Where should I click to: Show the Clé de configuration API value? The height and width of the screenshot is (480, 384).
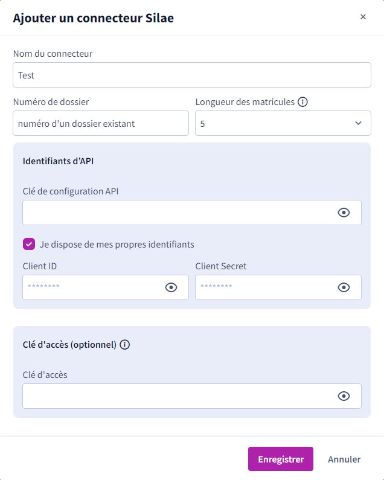point(344,213)
